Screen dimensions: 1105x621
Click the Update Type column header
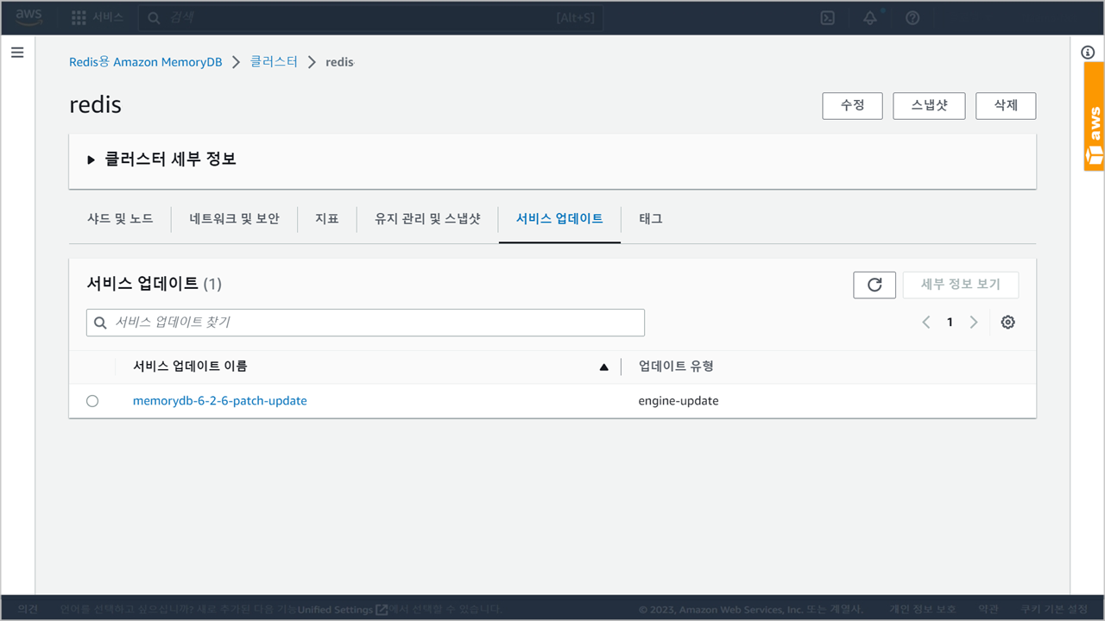point(676,367)
